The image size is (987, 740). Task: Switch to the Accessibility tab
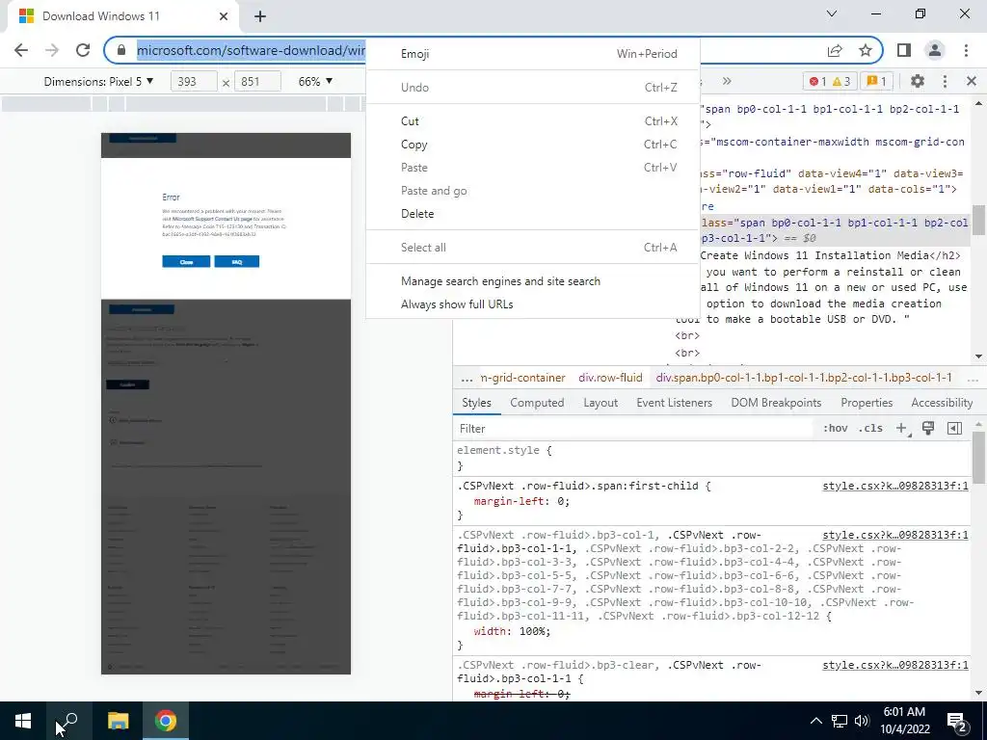click(942, 403)
